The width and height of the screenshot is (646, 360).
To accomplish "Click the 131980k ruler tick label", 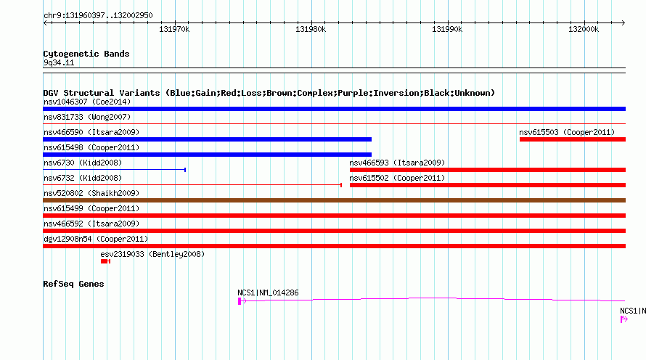I will coord(311,29).
